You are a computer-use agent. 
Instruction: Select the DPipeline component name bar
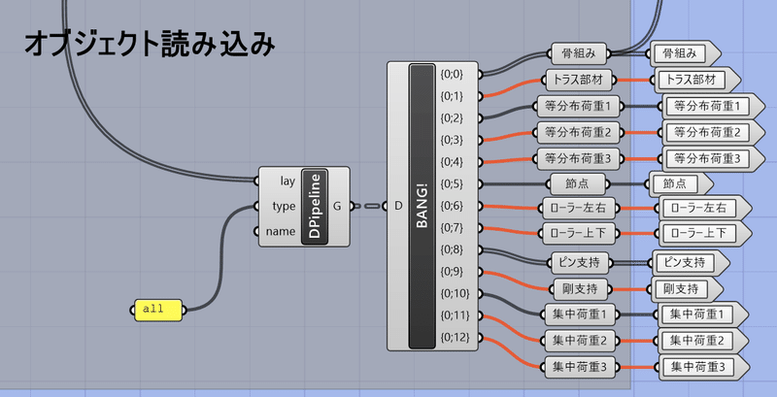tap(314, 207)
